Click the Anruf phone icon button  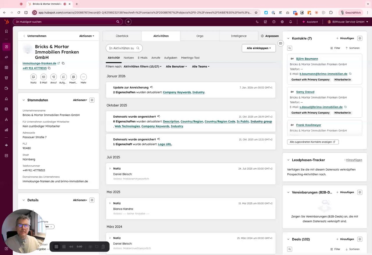click(x=53, y=77)
